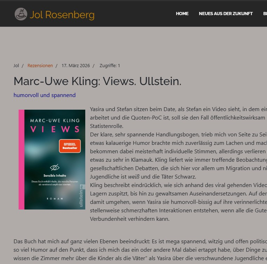Click the hat logo icon

tap(21, 14)
